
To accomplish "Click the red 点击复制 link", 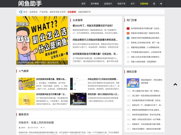I will coord(72,12).
